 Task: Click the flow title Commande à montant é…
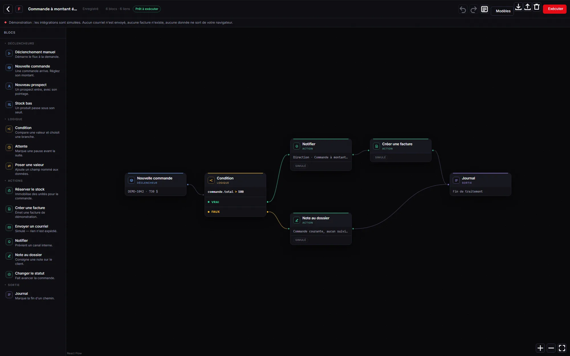click(52, 9)
